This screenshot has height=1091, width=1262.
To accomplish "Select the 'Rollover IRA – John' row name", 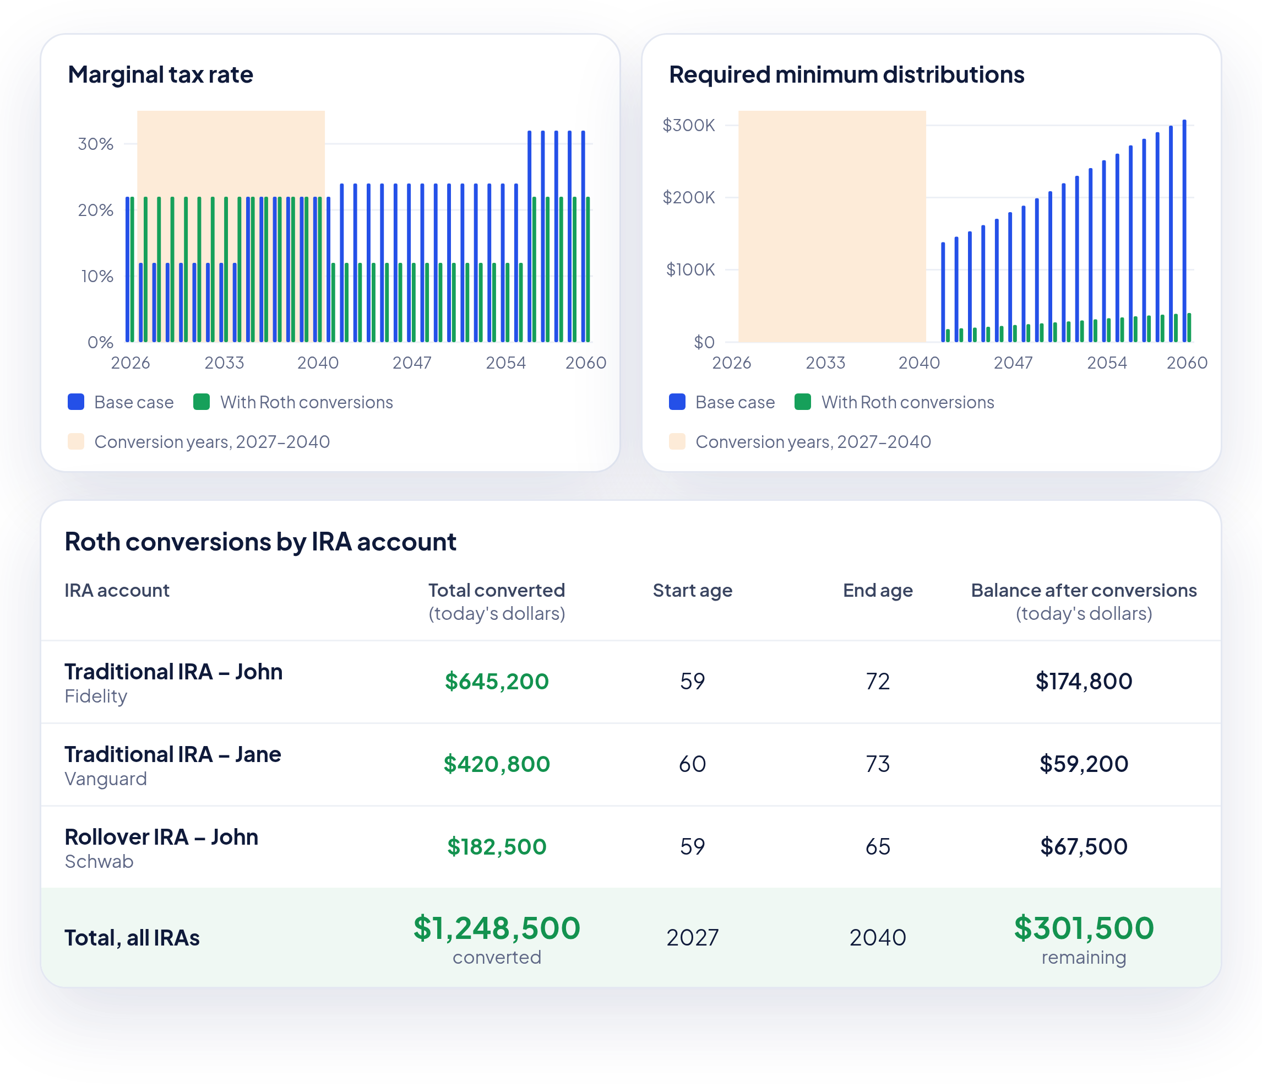I will (161, 838).
